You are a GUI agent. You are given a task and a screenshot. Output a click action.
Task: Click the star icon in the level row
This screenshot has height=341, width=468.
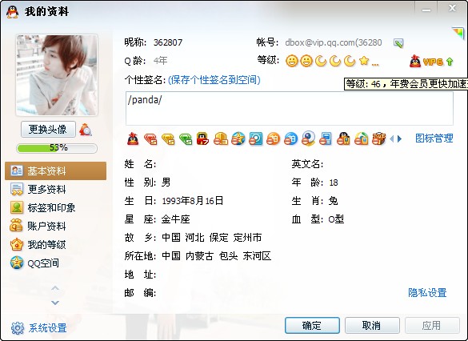tap(364, 61)
